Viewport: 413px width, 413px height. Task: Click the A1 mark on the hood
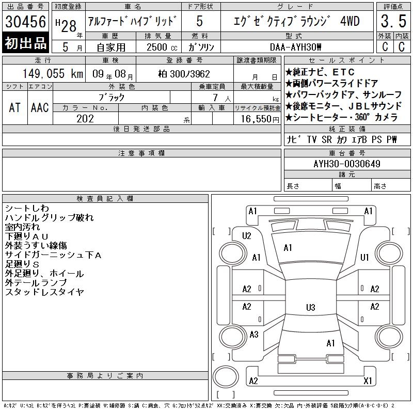(288, 248)
